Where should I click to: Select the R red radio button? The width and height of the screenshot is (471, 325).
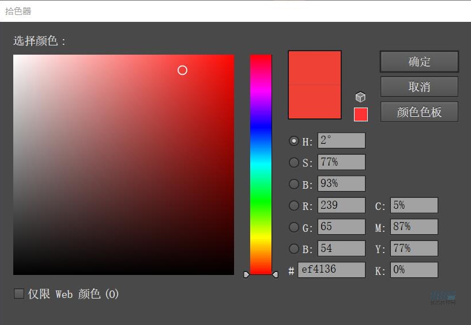294,206
